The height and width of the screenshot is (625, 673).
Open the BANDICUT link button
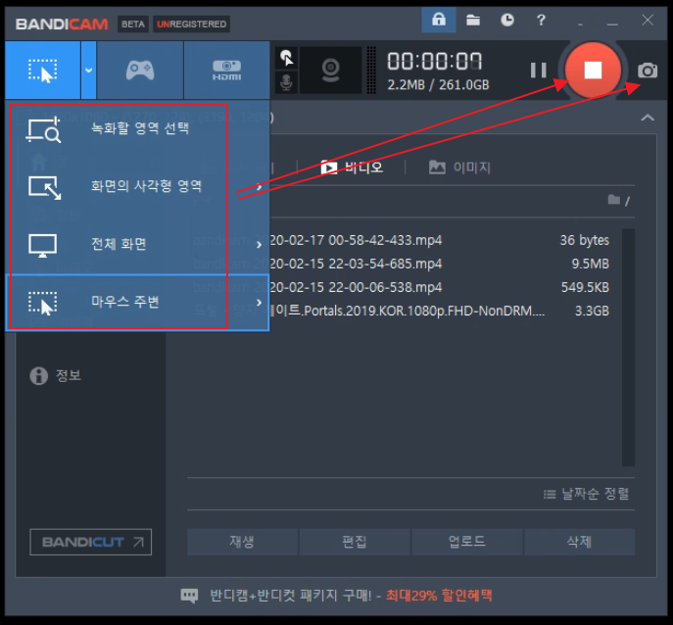(x=90, y=542)
